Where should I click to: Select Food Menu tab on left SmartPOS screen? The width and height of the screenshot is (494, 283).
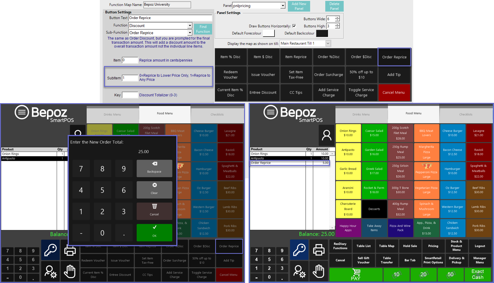click(165, 113)
